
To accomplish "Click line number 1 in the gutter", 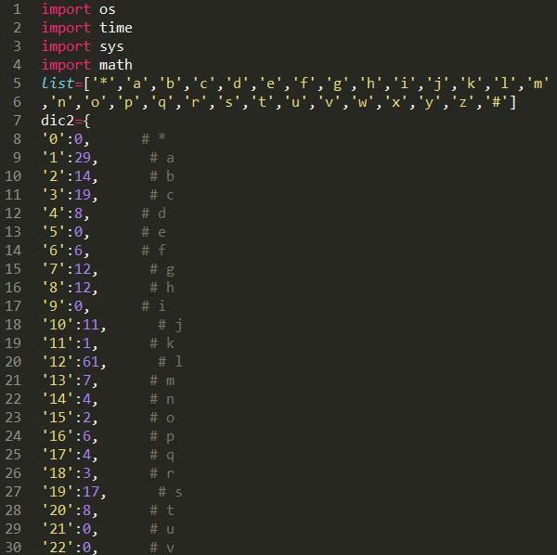I will coord(17,9).
